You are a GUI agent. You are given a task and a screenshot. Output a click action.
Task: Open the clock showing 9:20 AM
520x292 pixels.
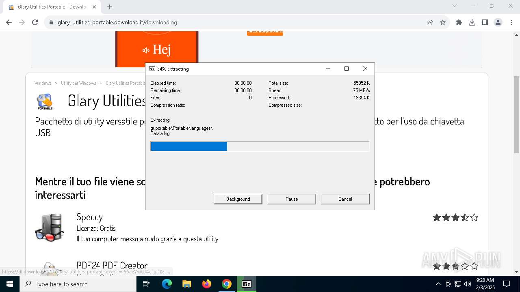[x=485, y=284]
